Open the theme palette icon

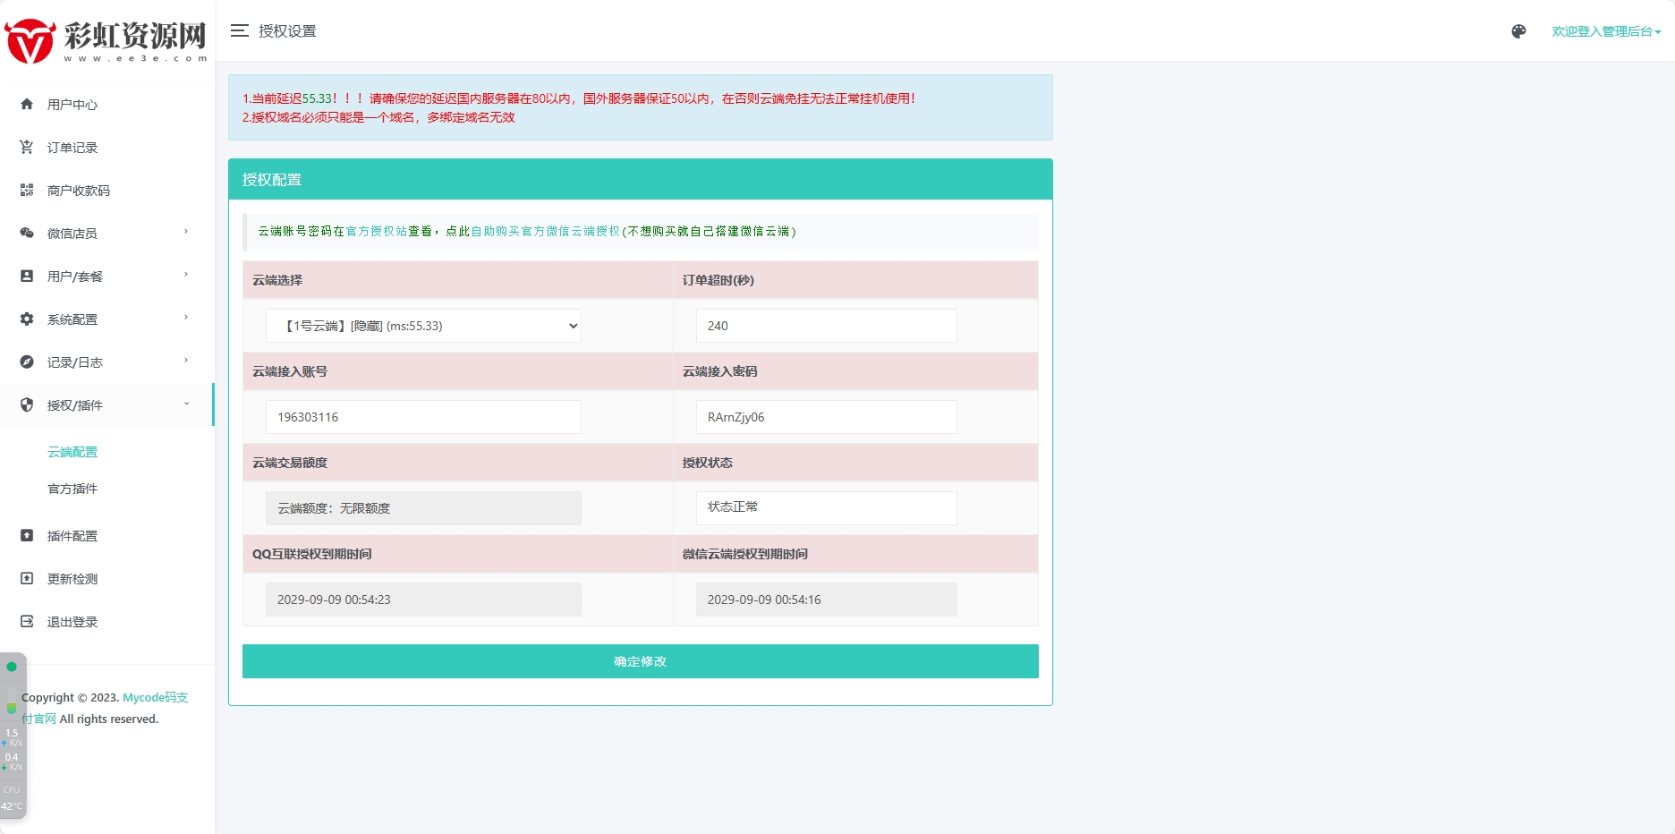click(1518, 31)
